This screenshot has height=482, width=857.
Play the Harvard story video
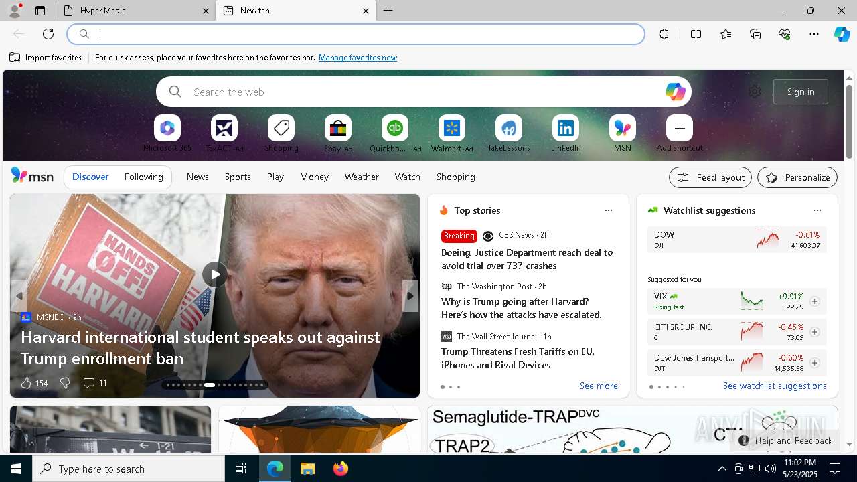[215, 274]
